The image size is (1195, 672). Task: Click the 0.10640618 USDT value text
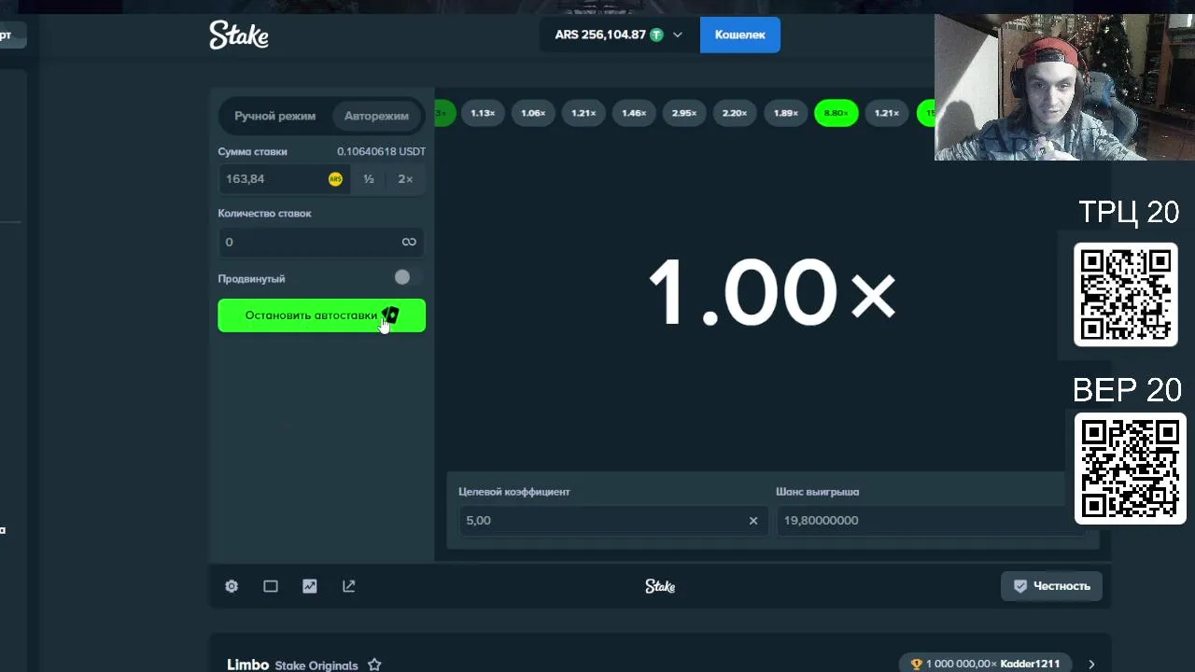click(381, 151)
